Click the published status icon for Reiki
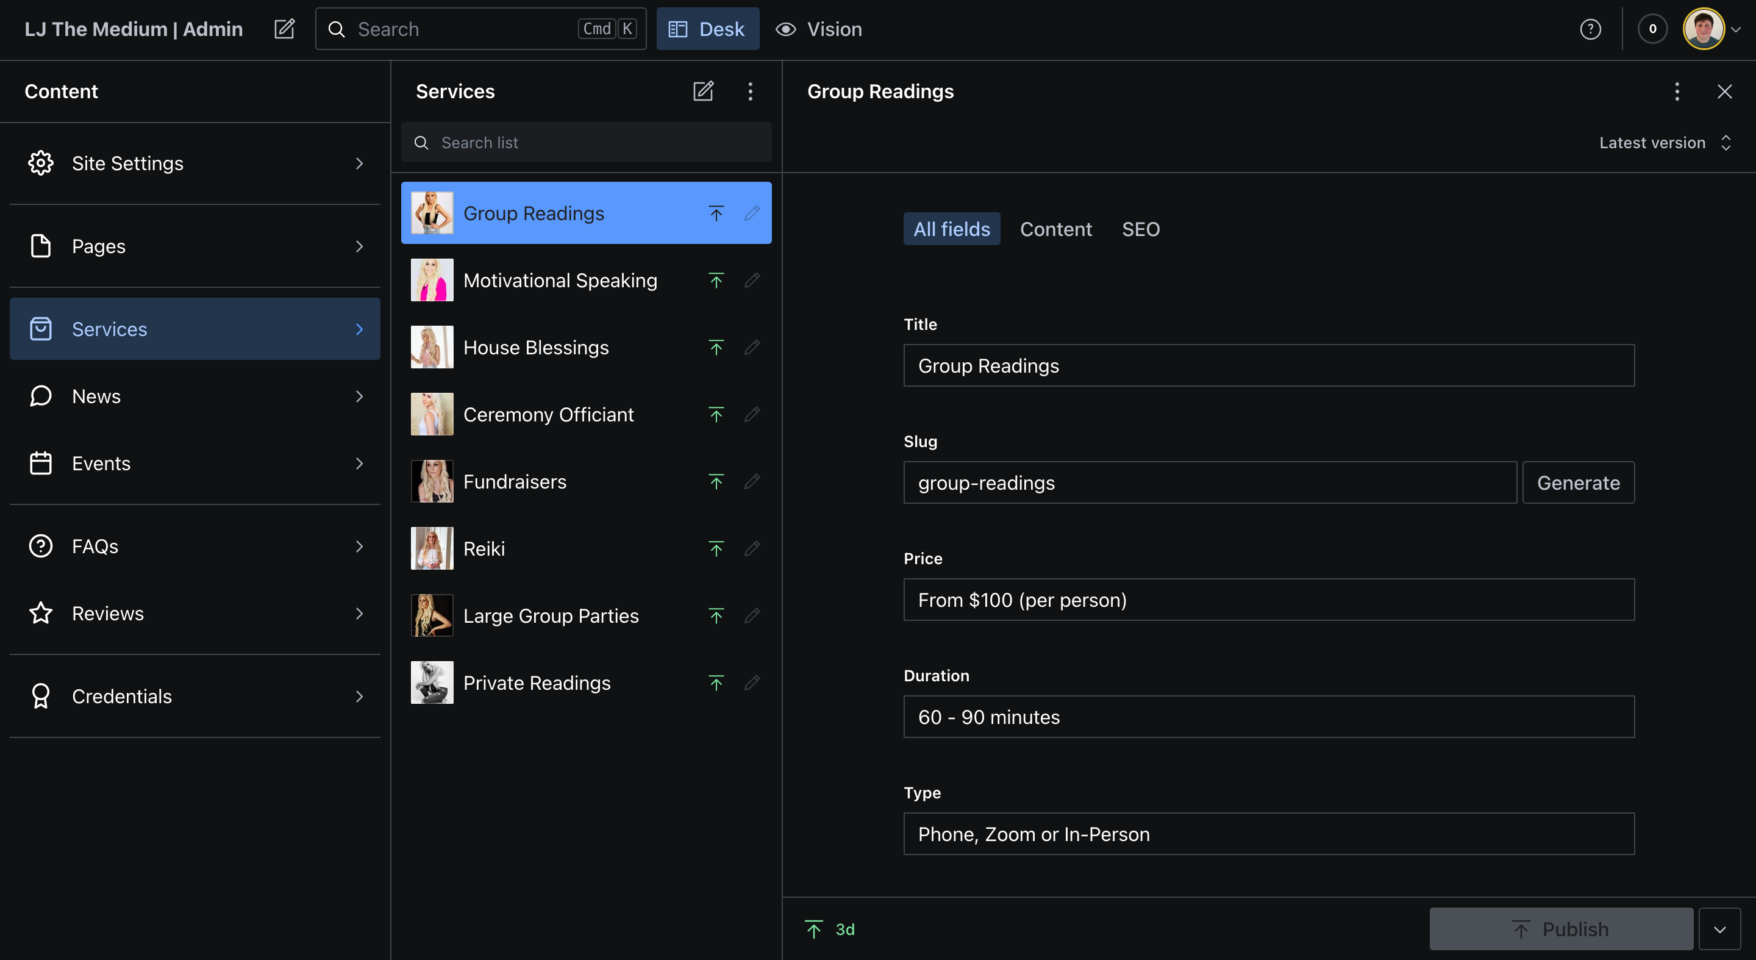The width and height of the screenshot is (1756, 960). (x=716, y=549)
